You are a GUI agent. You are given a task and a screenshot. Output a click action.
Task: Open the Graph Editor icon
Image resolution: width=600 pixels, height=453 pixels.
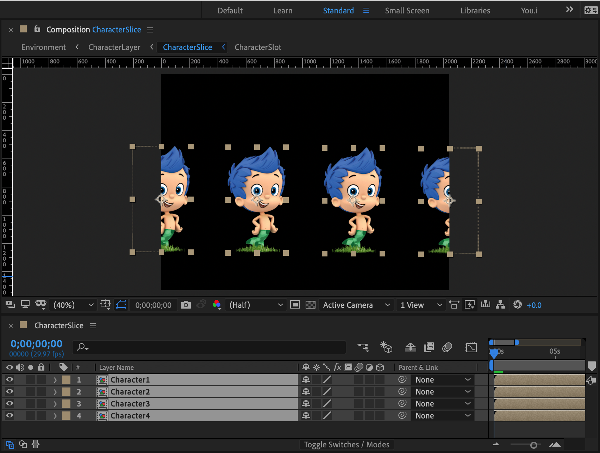(x=471, y=347)
